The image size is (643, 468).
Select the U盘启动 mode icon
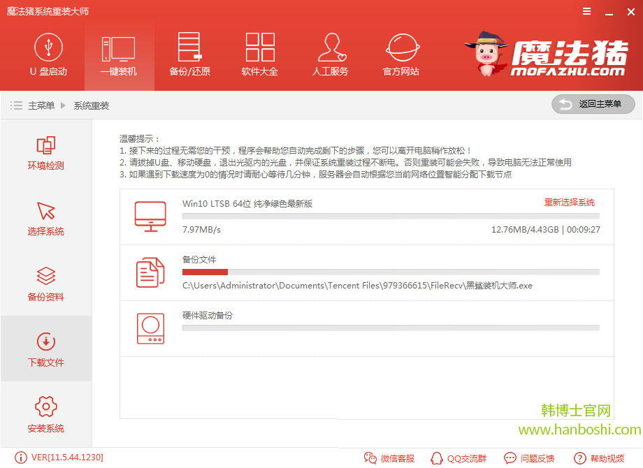(47, 49)
